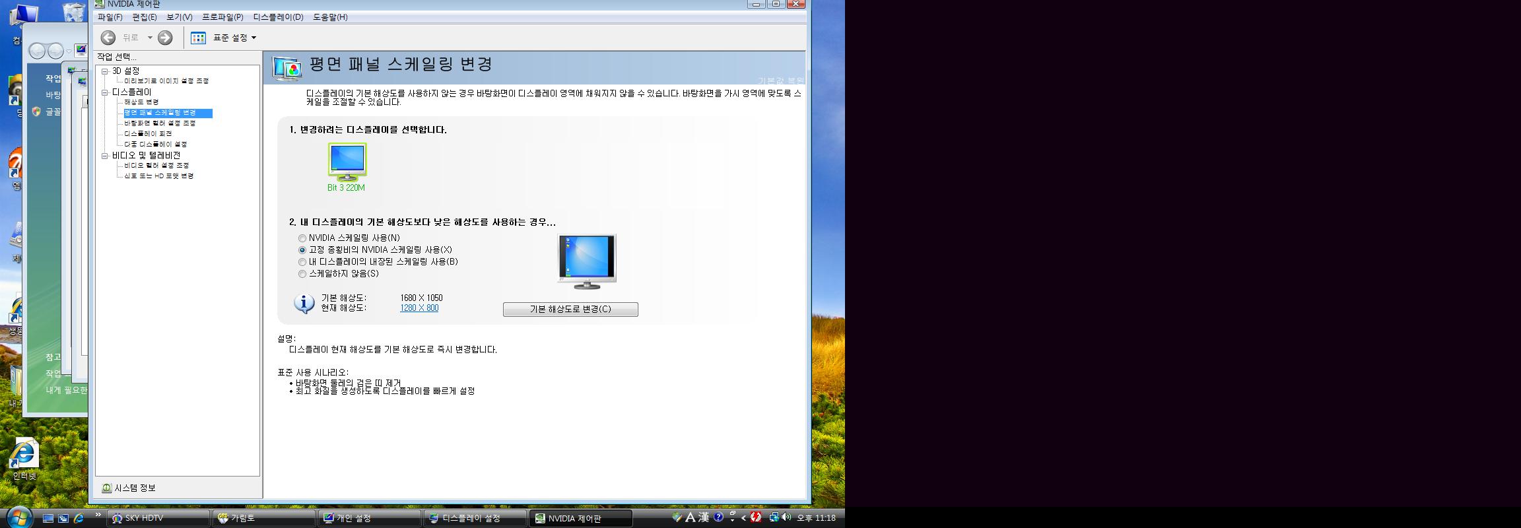Click the IME help question mark icon

point(718,517)
